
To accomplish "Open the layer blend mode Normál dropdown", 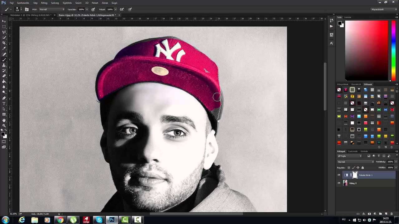I will 356,162.
